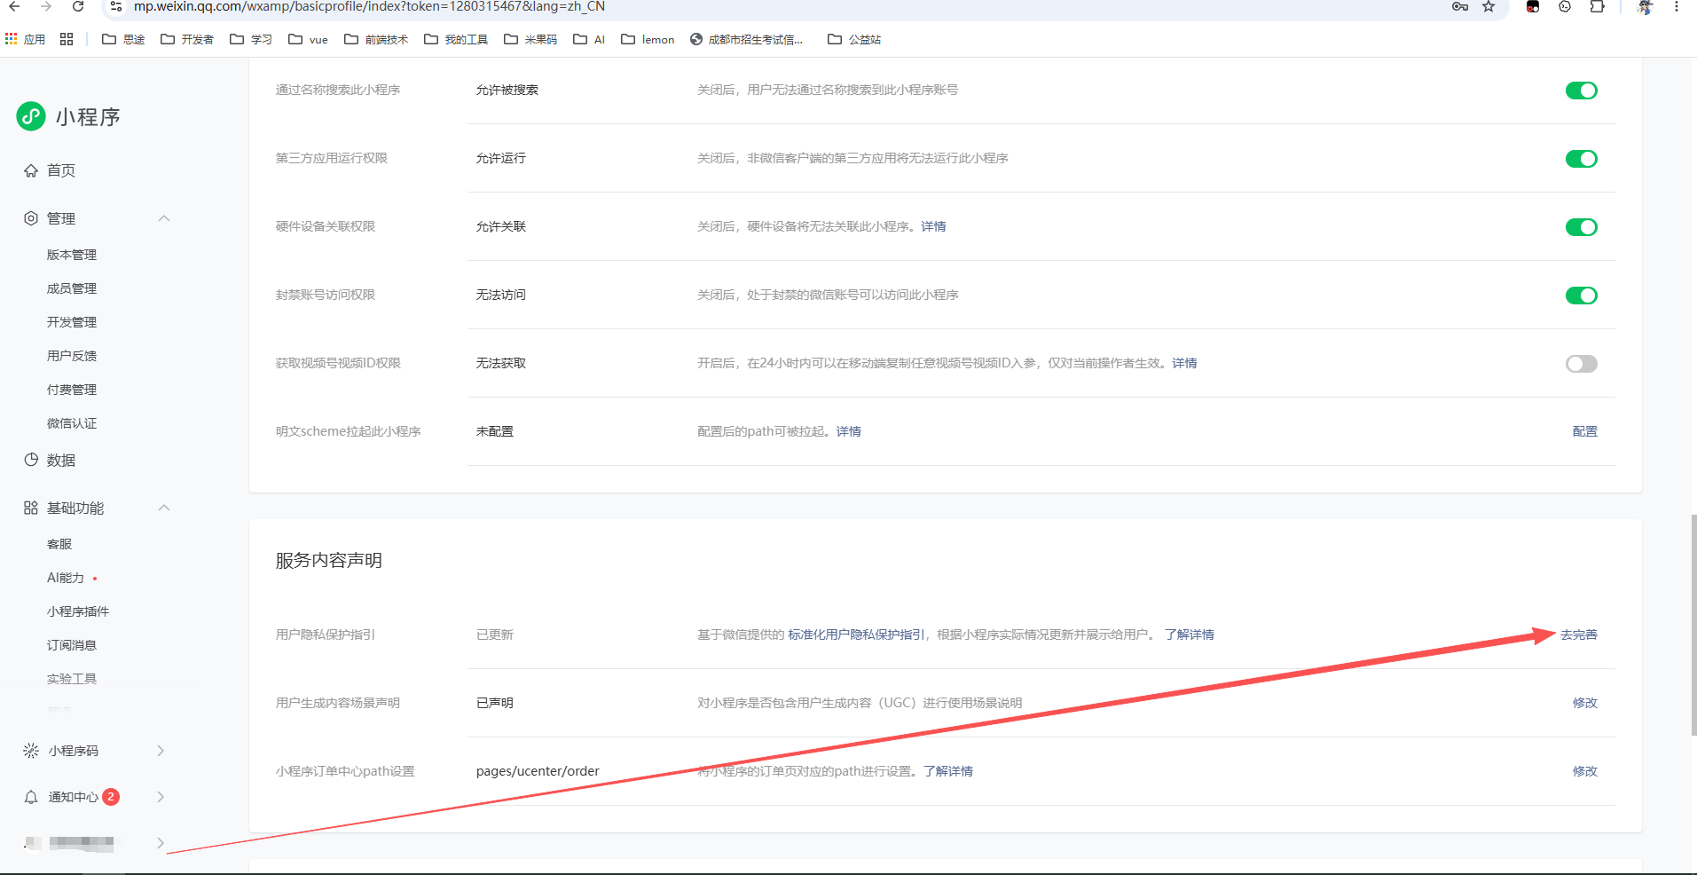Expand the 小程序码 arrow
The image size is (1697, 875).
coord(161,751)
